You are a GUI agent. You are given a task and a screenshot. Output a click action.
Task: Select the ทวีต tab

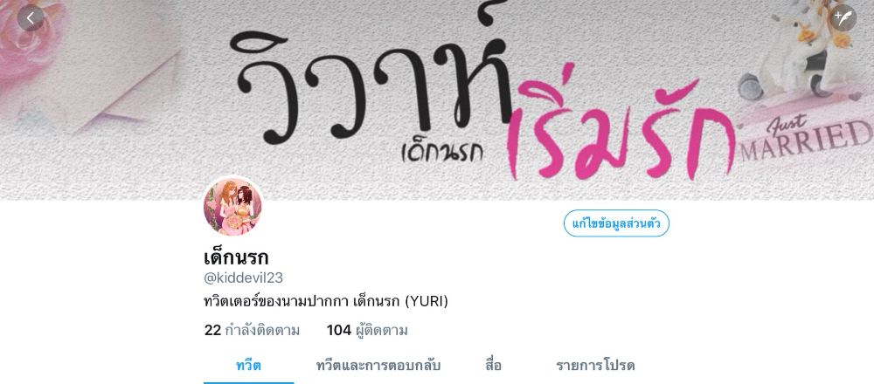248,366
